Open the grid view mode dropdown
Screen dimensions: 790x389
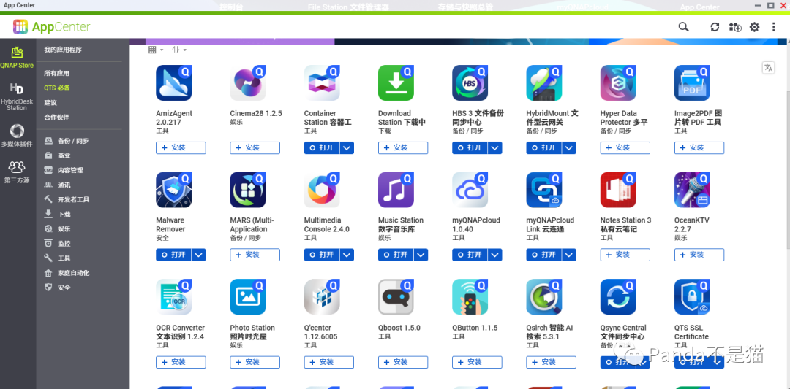point(156,50)
